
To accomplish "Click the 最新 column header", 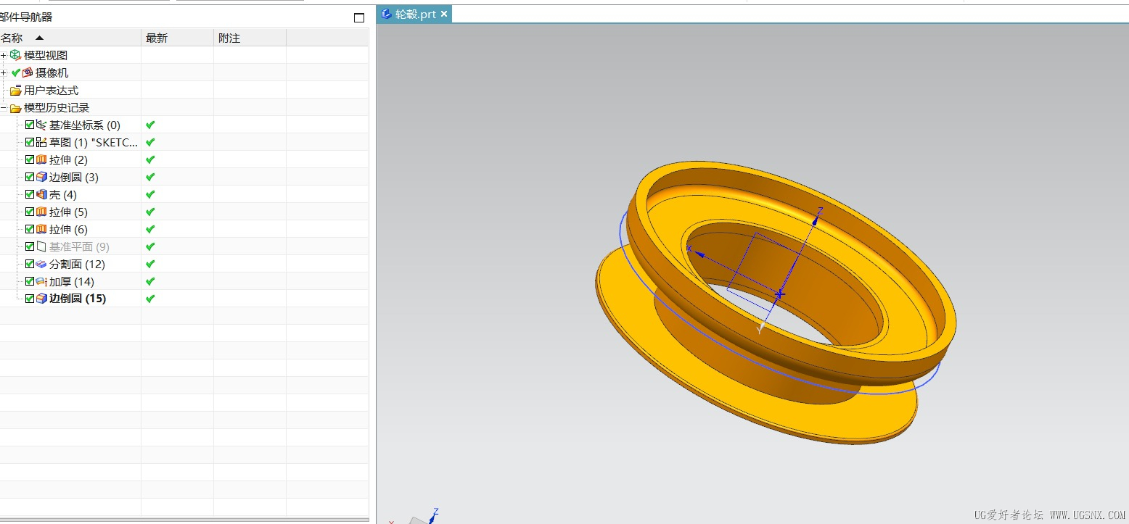I will [178, 38].
